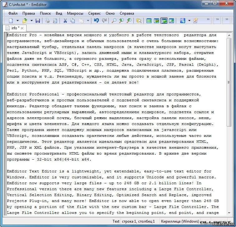Click the line starting 'Perl, Python, PHP, SQL'
Viewport: 236px width, 227px height.
(x=110, y=70)
